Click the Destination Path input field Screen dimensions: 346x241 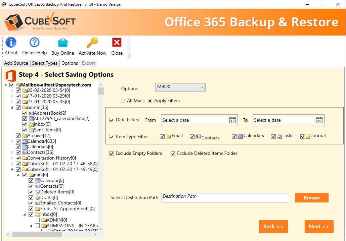tap(225, 198)
